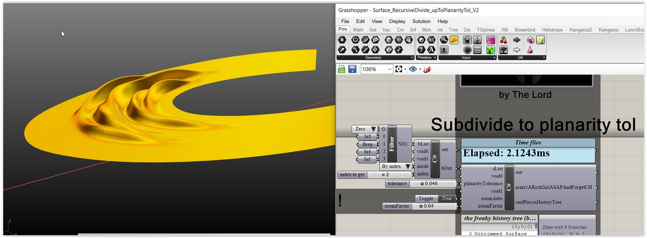Open the Solution menu
The width and height of the screenshot is (647, 238).
point(422,21)
